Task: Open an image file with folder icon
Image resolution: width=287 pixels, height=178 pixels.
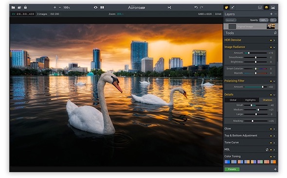Action: [x=13, y=7]
